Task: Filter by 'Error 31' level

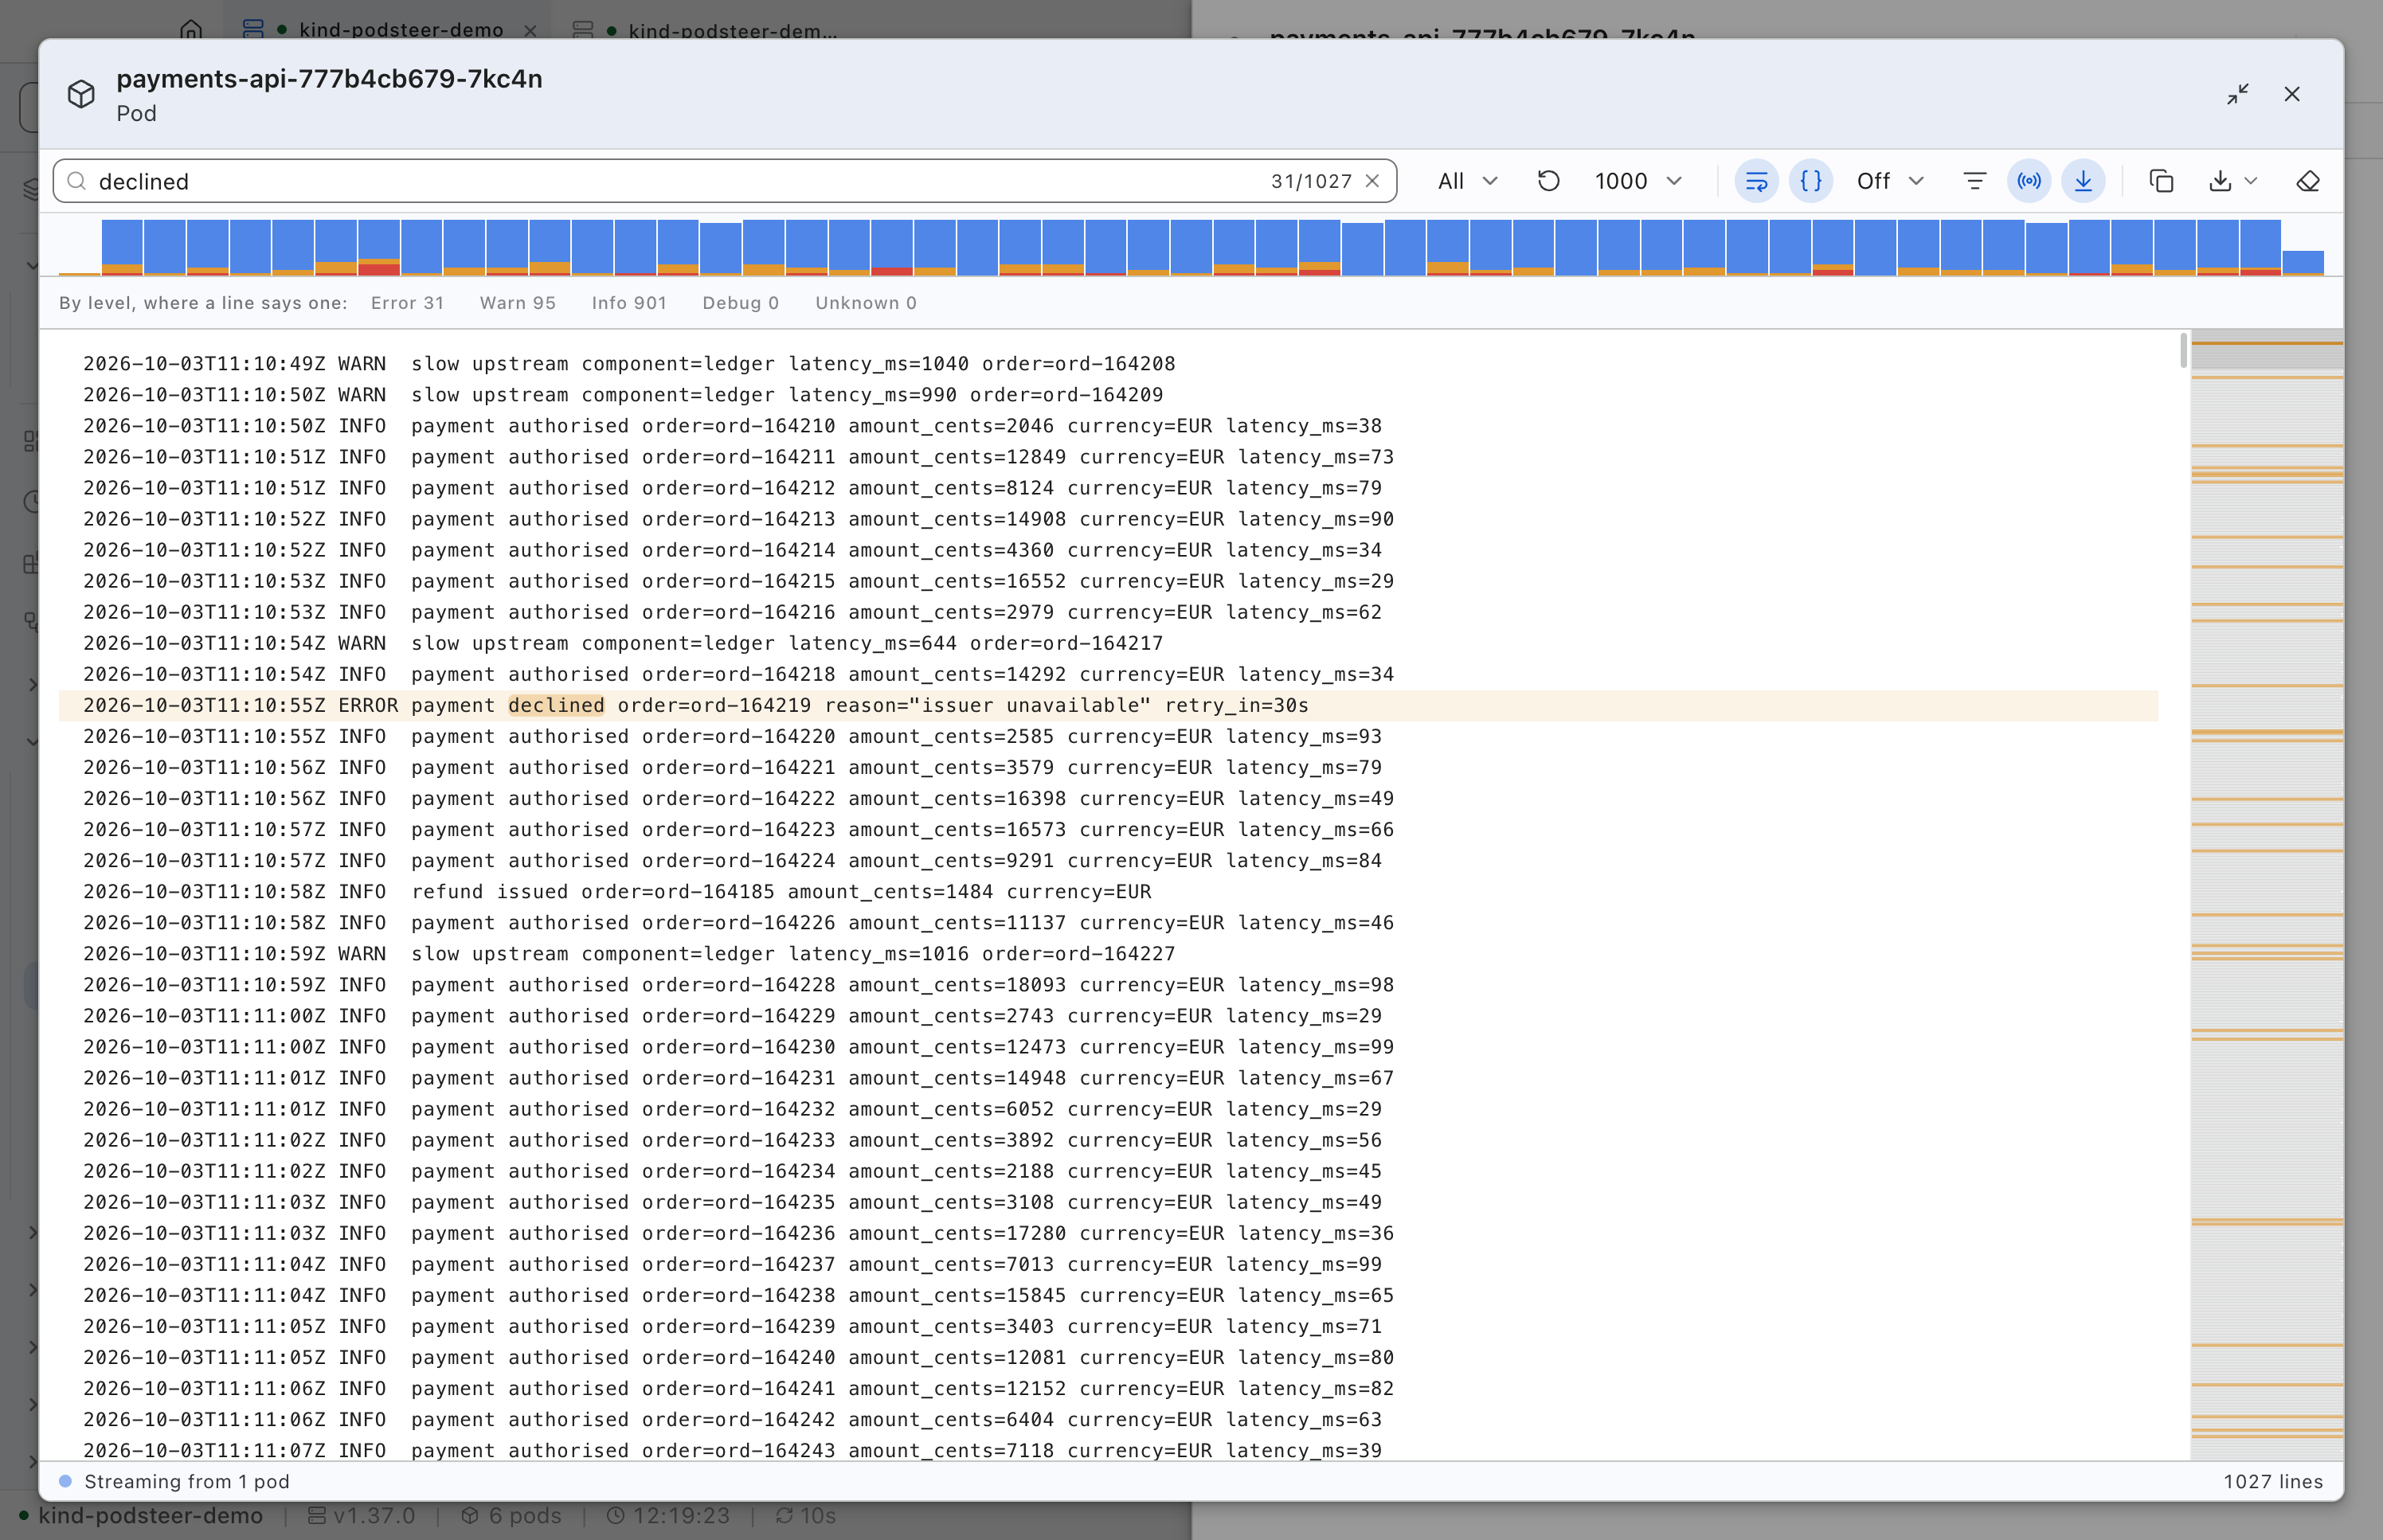Action: point(407,303)
